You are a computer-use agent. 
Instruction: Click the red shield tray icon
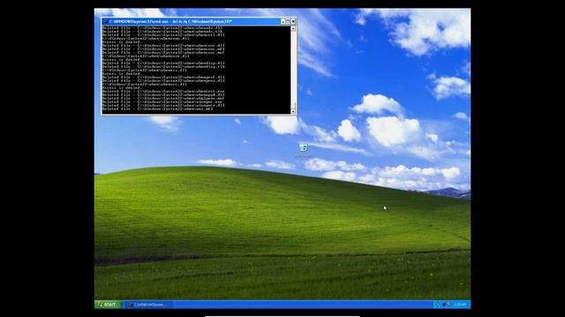tap(449, 305)
